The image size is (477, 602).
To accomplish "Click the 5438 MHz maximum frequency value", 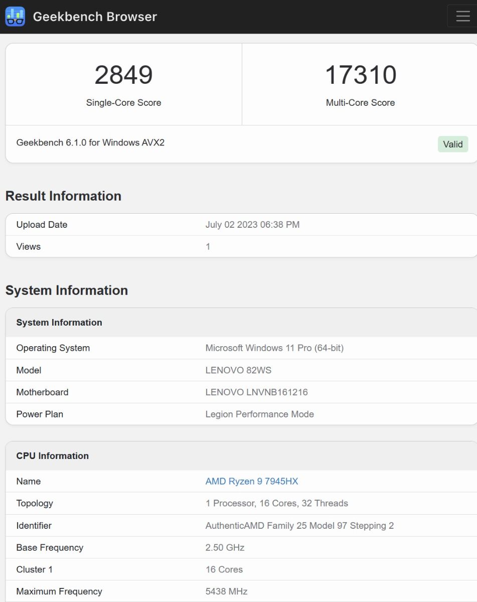I will click(226, 591).
